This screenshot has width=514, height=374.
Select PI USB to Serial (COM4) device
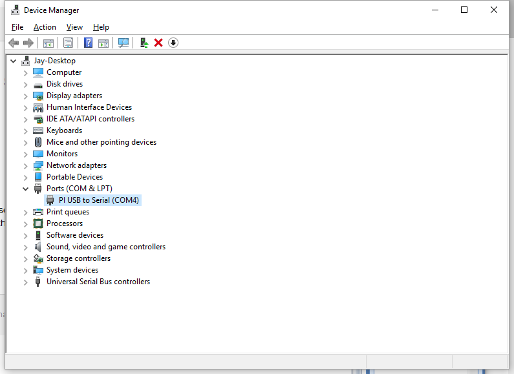click(x=98, y=200)
